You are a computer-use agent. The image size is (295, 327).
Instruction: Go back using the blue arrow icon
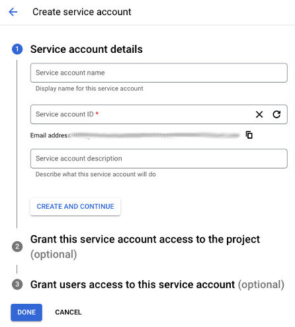pyautogui.click(x=13, y=12)
